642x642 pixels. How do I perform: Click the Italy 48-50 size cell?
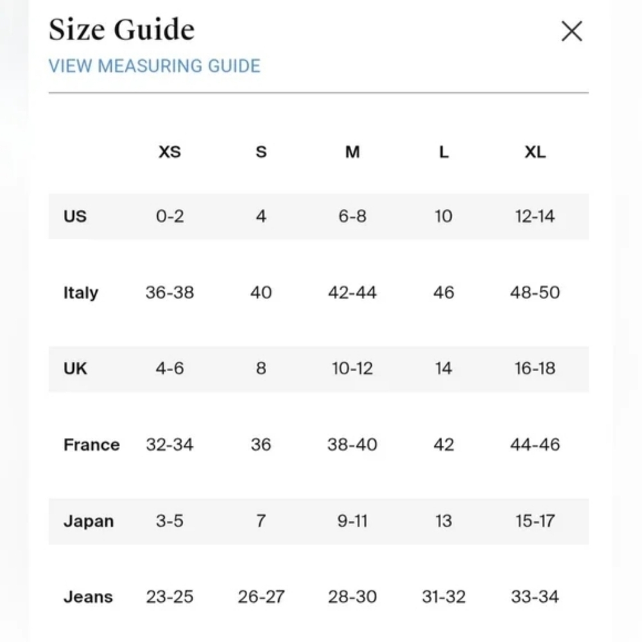tap(535, 293)
